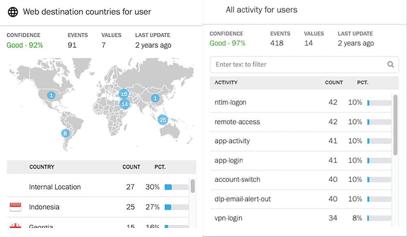The height and width of the screenshot is (237, 407).
Task: Sort by ACTIVITY column header
Action: click(x=226, y=83)
